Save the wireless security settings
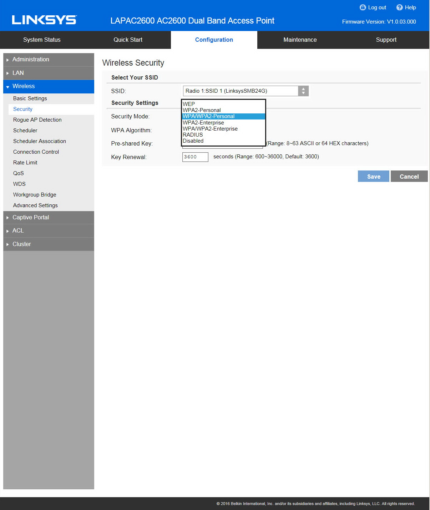This screenshot has height=510, width=430. pos(374,177)
